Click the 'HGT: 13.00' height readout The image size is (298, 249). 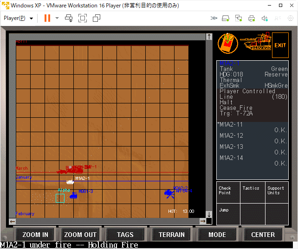tap(181, 211)
